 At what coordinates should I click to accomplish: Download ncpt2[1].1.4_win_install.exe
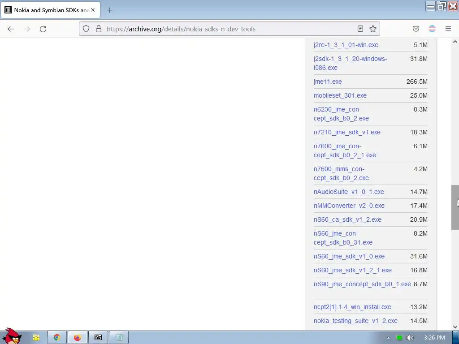coord(352,307)
